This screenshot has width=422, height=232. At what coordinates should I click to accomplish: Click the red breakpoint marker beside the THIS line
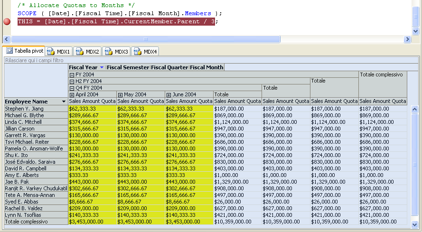[7, 21]
